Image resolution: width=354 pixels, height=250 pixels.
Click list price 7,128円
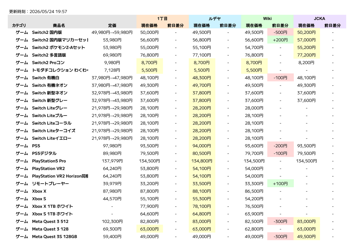coord(112,70)
